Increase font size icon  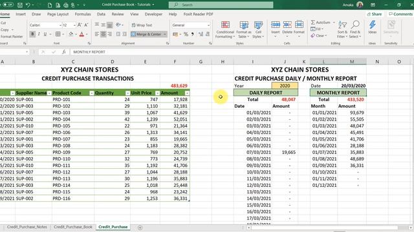(x=80, y=25)
